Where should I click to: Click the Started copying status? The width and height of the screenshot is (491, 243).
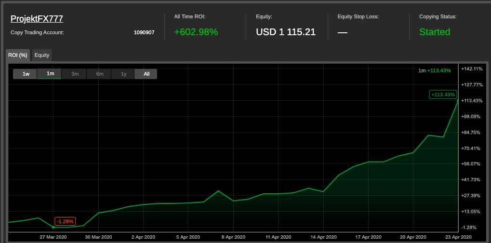click(435, 32)
